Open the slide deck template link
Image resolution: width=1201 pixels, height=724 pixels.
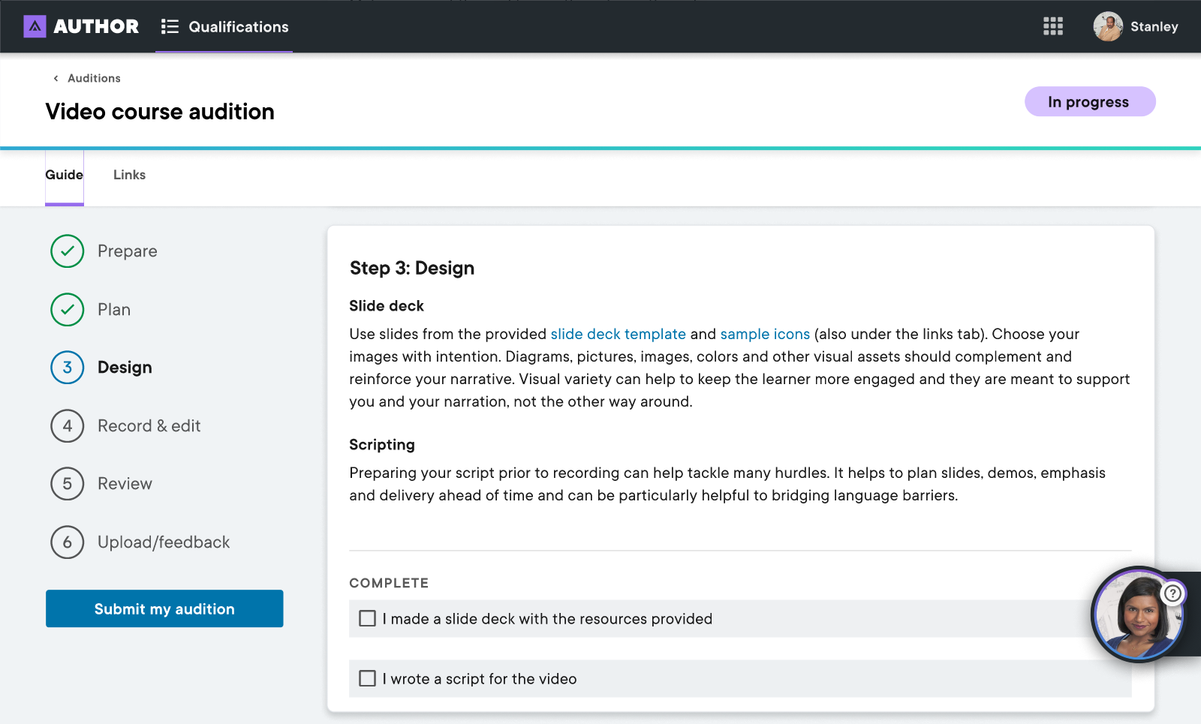pos(618,335)
